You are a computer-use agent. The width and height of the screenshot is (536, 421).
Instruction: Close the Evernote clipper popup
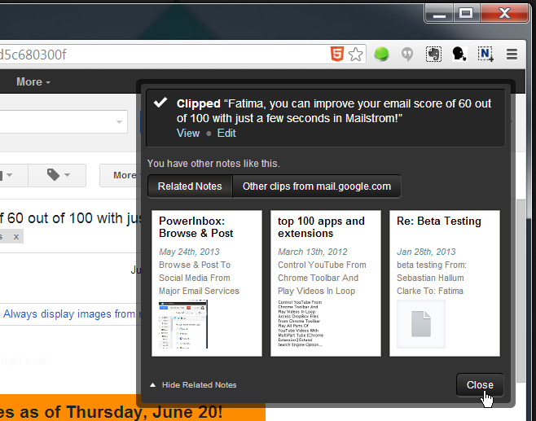tap(480, 385)
